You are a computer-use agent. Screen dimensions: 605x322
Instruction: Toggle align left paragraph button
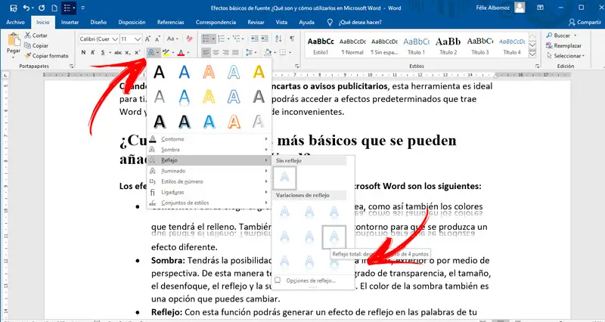(x=206, y=52)
